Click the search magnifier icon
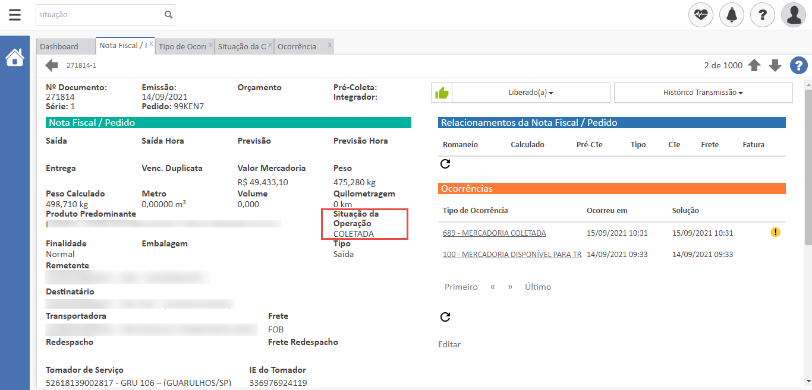Image resolution: width=812 pixels, height=390 pixels. point(168,15)
